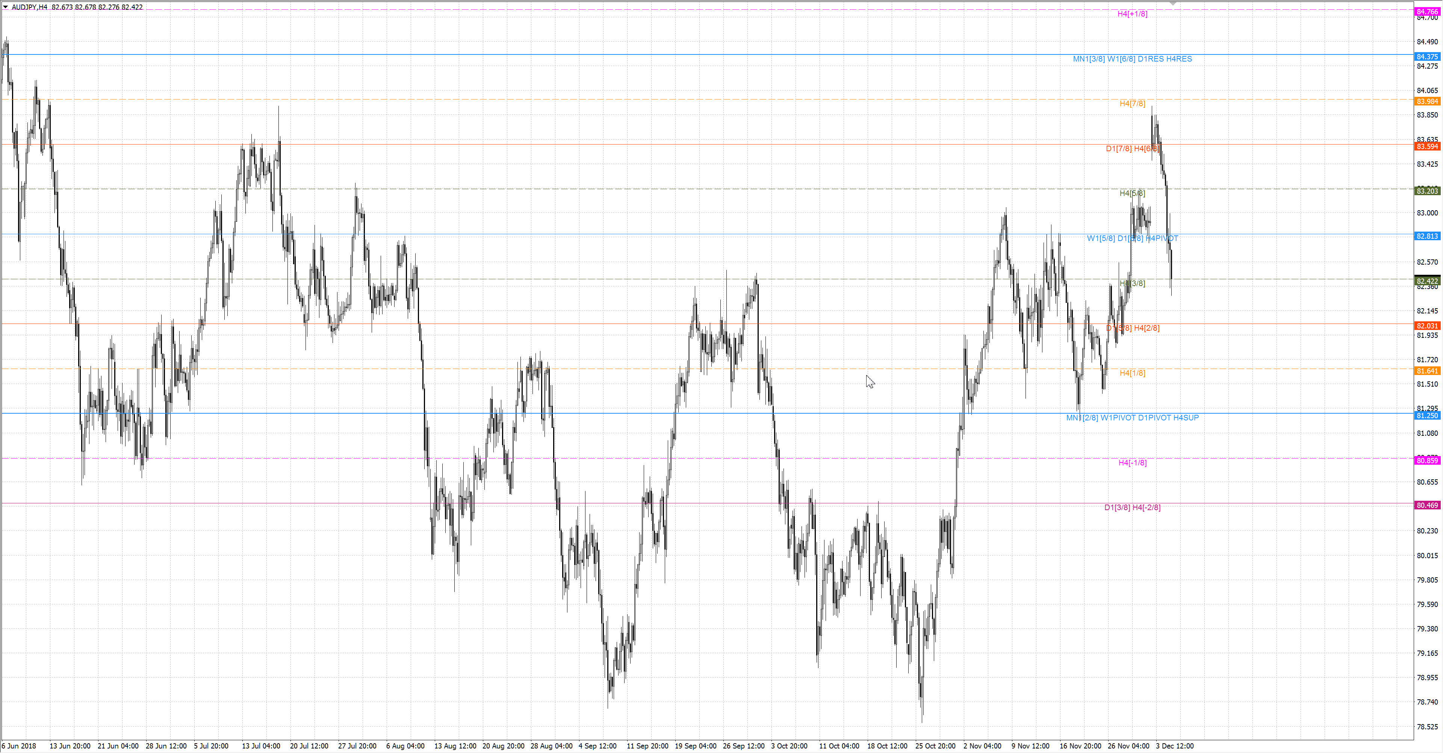This screenshot has height=753, width=1443.
Task: Select the D1[3/8] H4[-2/8] level label
Action: (x=1132, y=508)
